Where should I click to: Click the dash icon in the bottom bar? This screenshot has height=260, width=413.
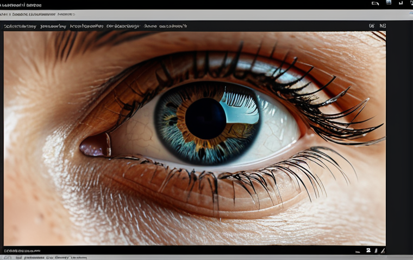click(x=358, y=252)
